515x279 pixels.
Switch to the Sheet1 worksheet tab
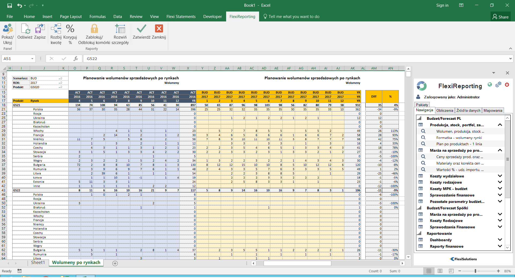(x=38, y=263)
